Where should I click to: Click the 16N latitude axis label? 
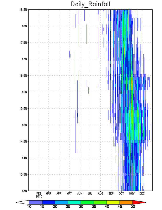[x=24, y=92]
